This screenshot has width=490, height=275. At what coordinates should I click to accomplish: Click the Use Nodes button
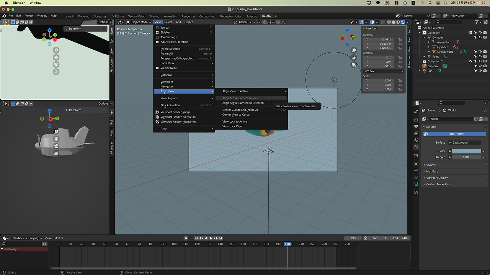[456, 134]
